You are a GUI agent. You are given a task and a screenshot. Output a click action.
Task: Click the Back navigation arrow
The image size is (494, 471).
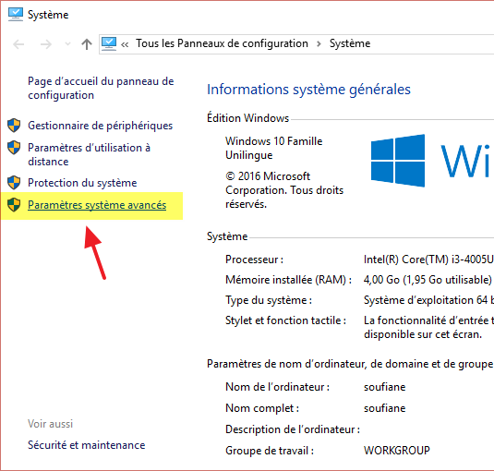(18, 44)
